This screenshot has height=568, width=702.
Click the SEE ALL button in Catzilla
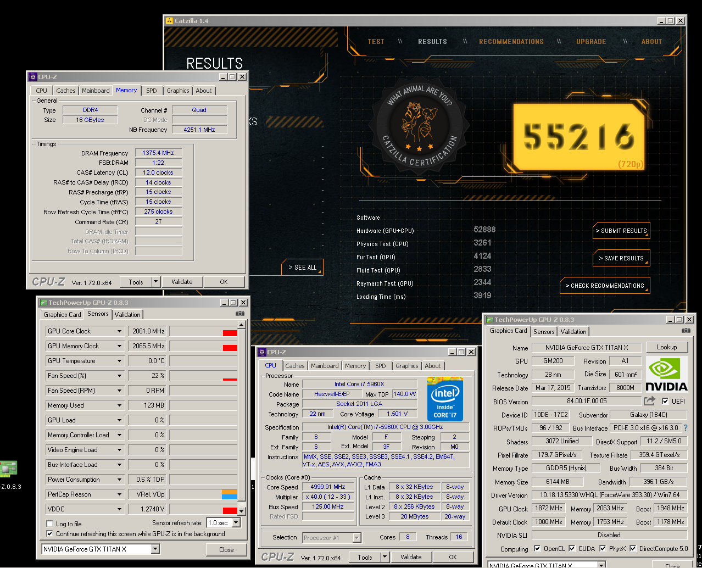pos(303,268)
